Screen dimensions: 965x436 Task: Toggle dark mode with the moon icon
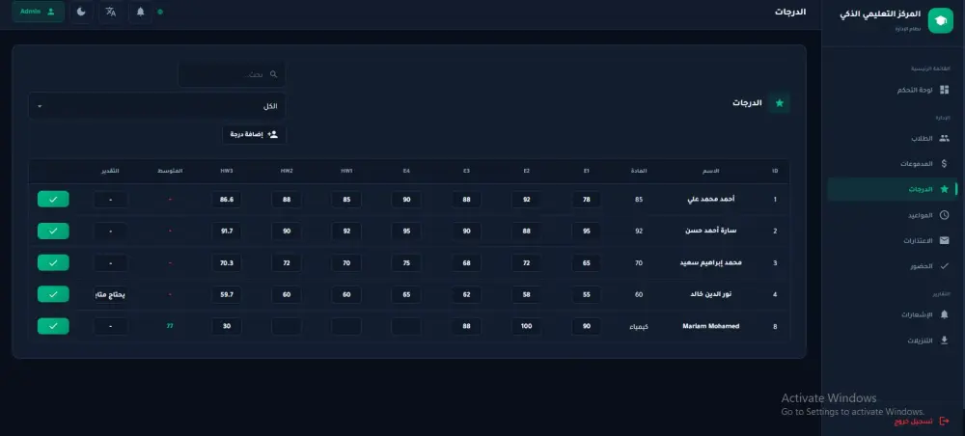[81, 12]
